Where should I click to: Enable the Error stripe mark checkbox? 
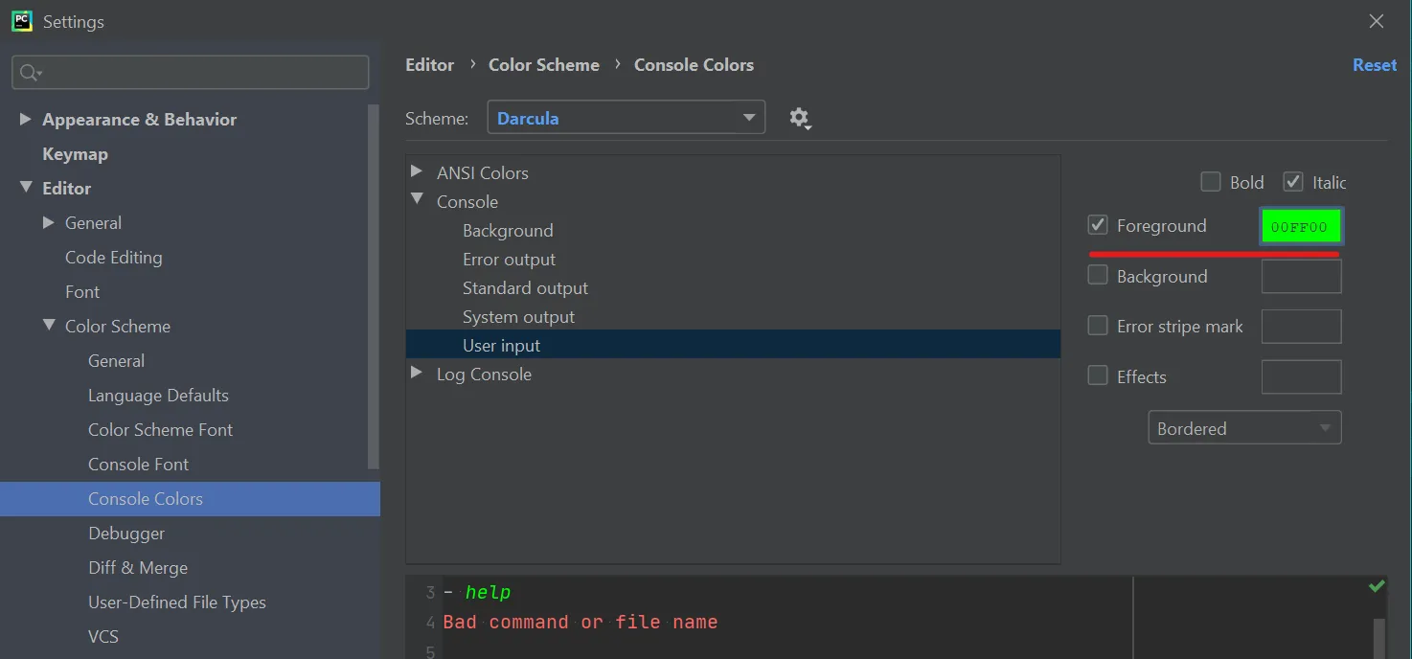click(x=1098, y=326)
